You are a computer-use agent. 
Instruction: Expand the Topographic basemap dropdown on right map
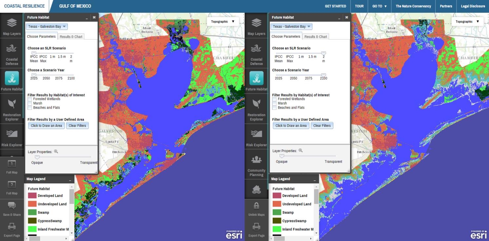[x=467, y=21]
